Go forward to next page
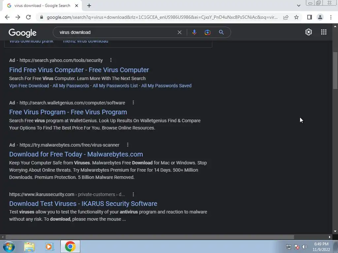Screen dimensions: 338x253 click(x=18, y=17)
